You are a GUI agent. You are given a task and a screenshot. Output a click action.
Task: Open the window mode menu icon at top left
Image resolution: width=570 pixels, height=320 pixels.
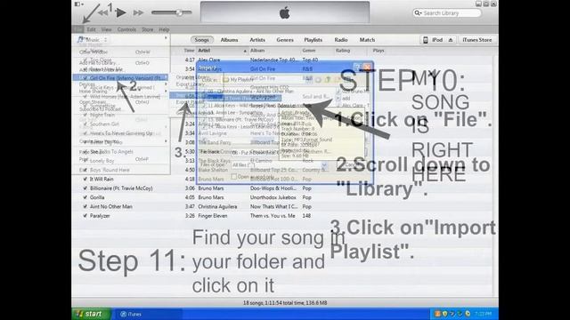79,4
